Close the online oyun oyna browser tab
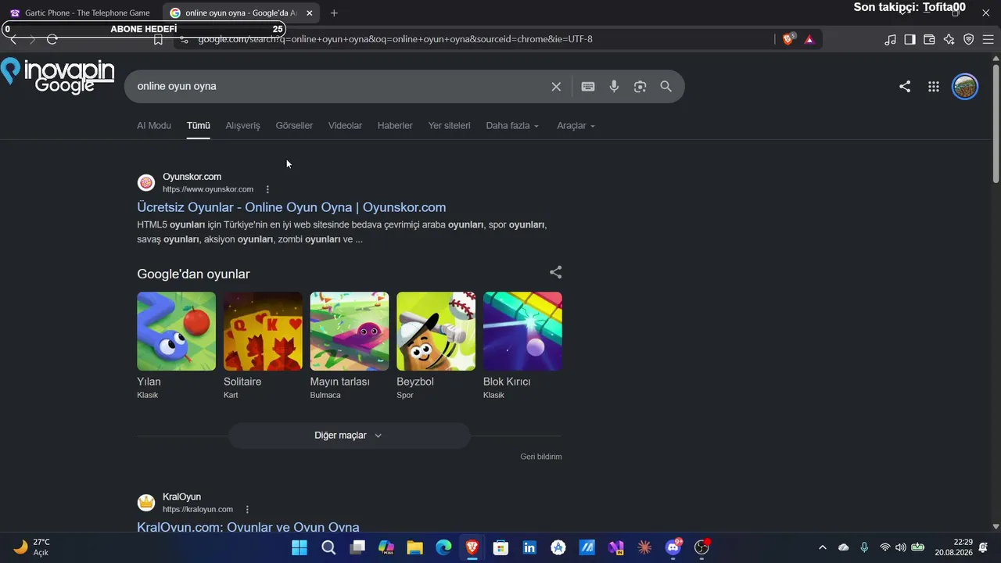Image resolution: width=1001 pixels, height=563 pixels. [309, 13]
